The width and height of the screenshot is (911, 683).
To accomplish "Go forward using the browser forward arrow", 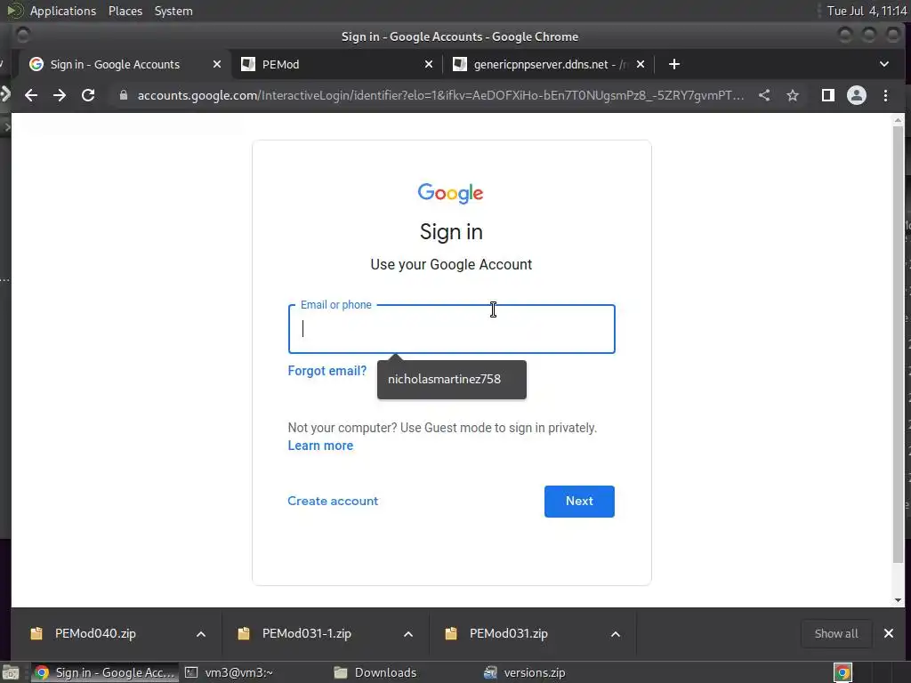I will pos(60,95).
